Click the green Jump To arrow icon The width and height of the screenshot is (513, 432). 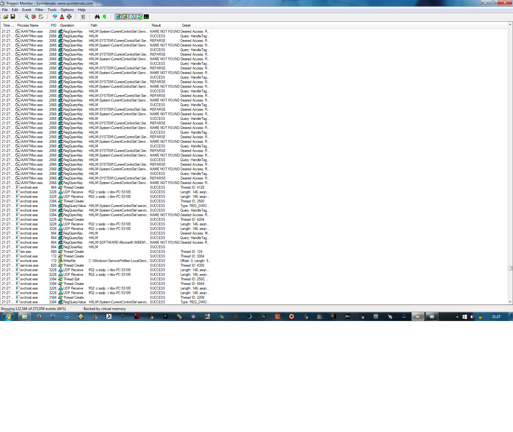(x=104, y=17)
